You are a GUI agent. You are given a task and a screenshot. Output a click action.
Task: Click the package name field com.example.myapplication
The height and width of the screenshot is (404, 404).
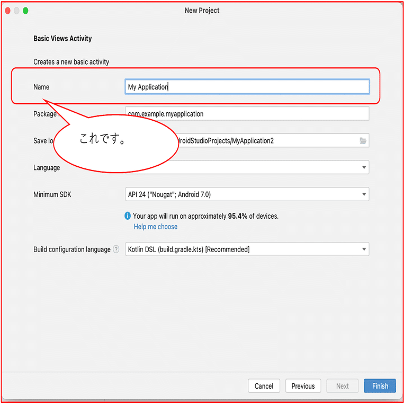[x=247, y=114]
